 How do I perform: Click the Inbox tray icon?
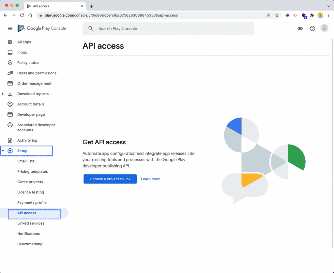click(x=10, y=52)
